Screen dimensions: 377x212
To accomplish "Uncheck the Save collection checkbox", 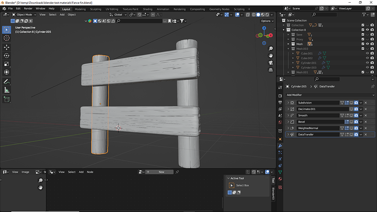I will (363, 34).
